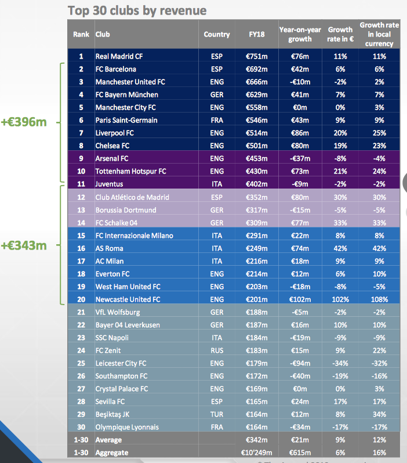Select the 'Rank' column header
407x463 pixels.
point(81,34)
